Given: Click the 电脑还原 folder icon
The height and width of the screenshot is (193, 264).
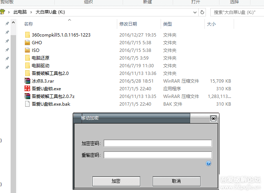Looking at the screenshot, I should coord(27,58).
